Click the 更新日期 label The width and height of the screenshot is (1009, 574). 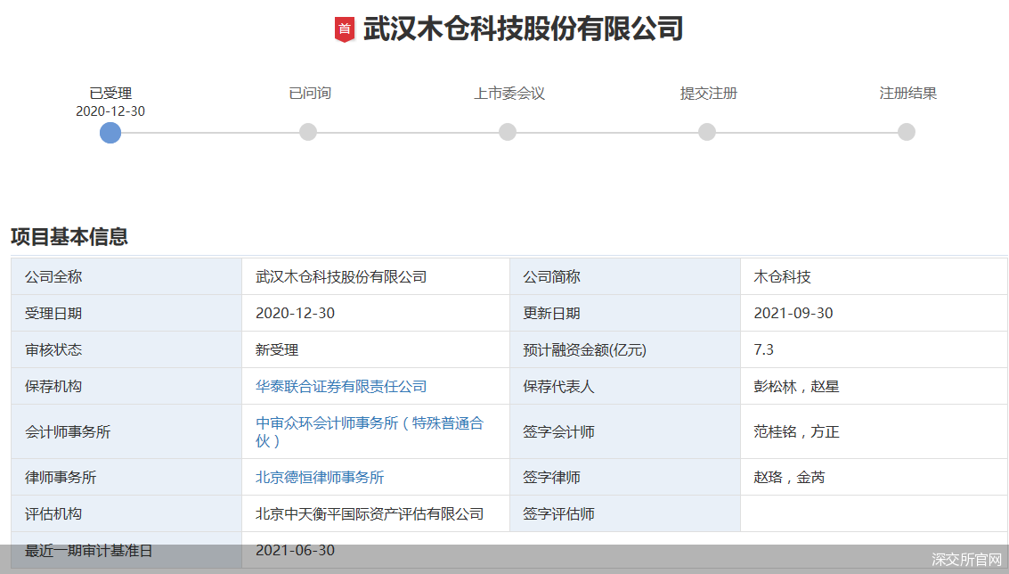(551, 314)
